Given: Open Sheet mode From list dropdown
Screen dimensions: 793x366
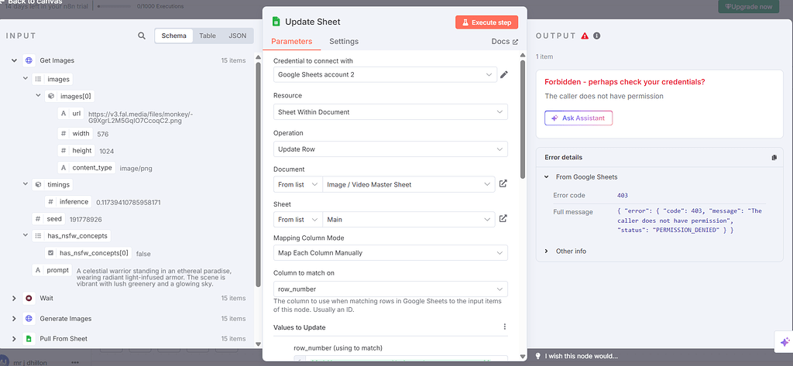Looking at the screenshot, I should click(x=298, y=220).
